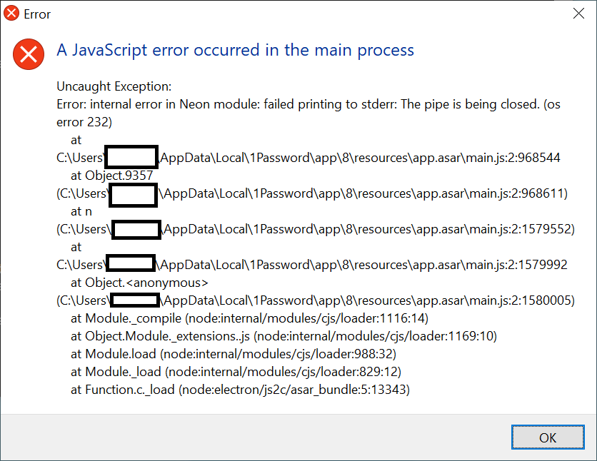Image resolution: width=597 pixels, height=461 pixels.
Task: Click the path ending main.js:2:1579552
Action: click(316, 229)
